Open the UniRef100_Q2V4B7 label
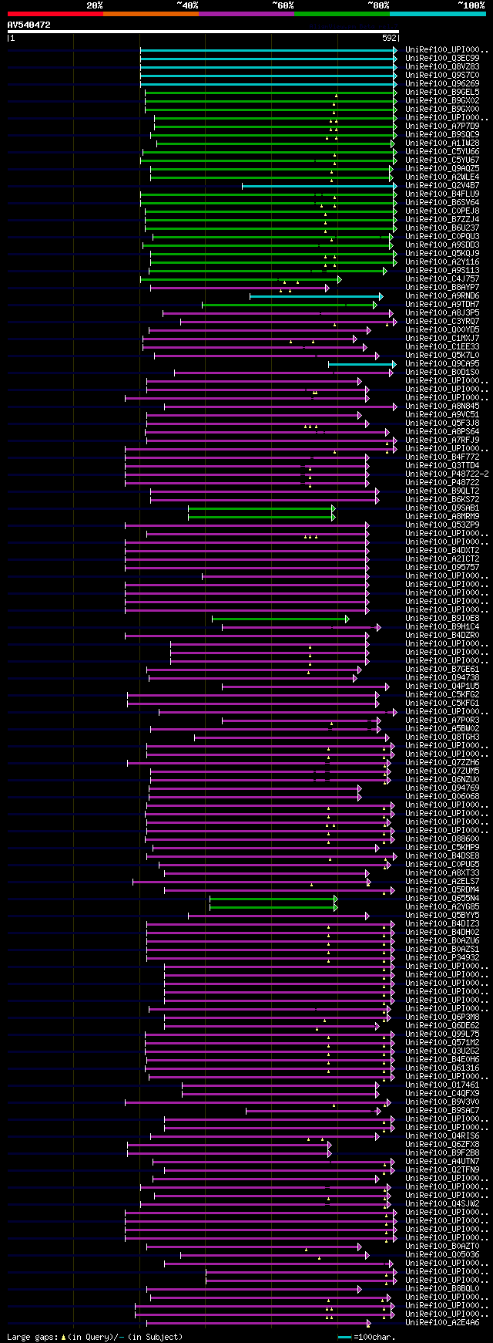Image resolution: width=493 pixels, height=1343 pixels. [x=442, y=185]
